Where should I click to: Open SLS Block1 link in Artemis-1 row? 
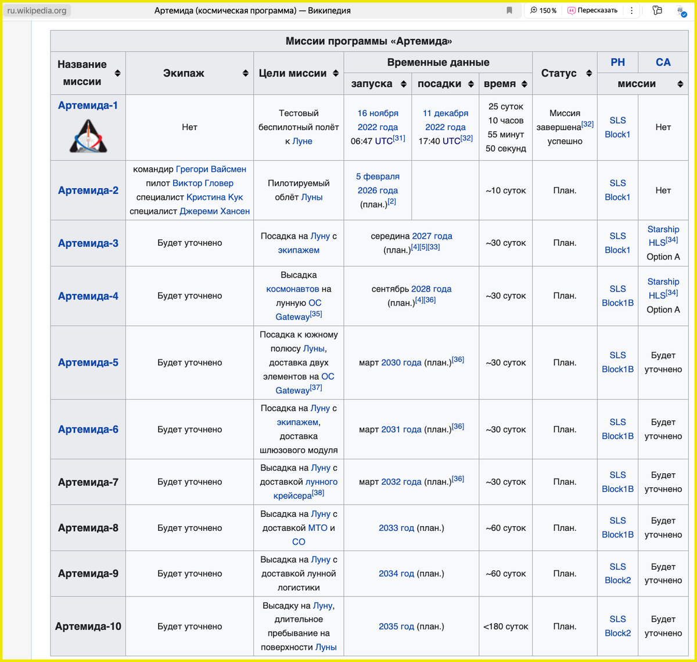point(617,127)
